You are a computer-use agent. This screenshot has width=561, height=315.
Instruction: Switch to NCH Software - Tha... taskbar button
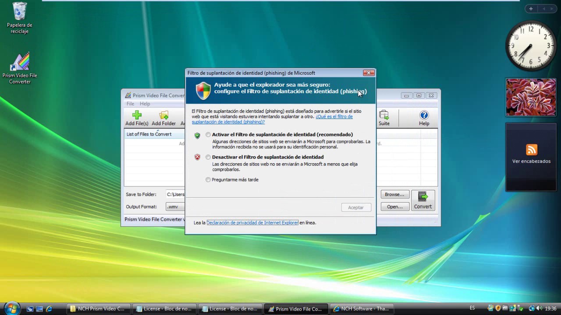coord(362,308)
